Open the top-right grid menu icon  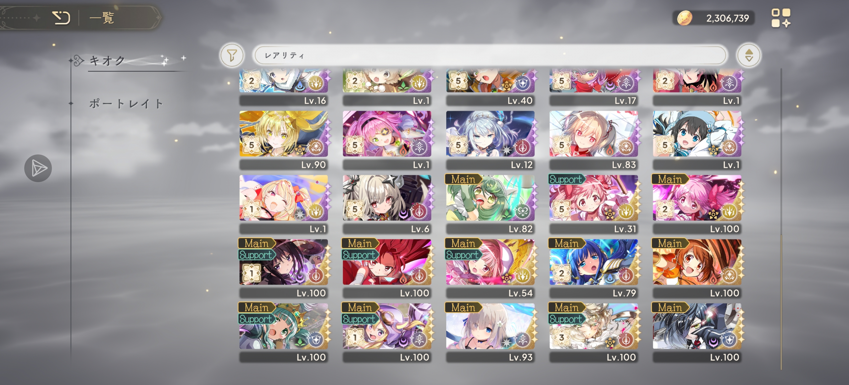coord(780,18)
